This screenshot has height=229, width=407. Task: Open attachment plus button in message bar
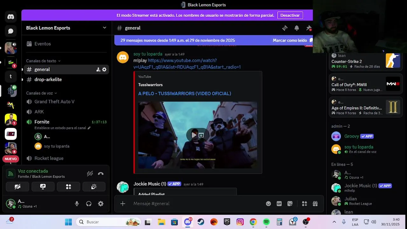point(123,204)
